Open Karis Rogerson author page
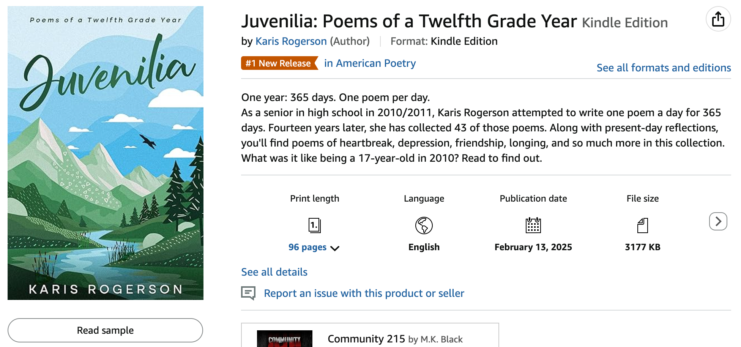741x347 pixels. click(291, 41)
